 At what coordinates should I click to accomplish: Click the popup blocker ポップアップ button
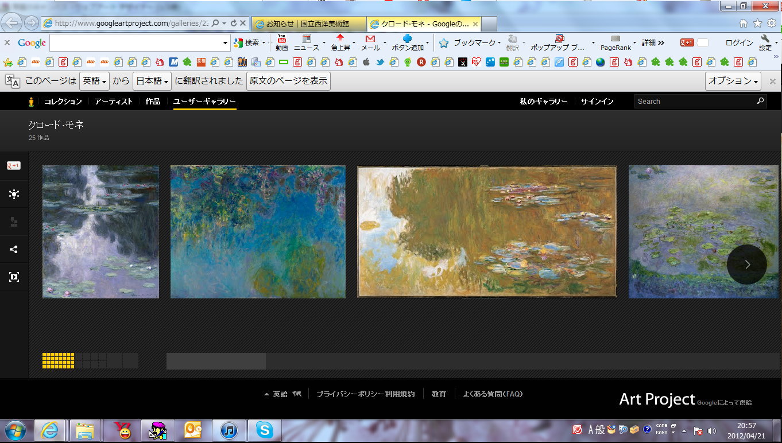click(x=558, y=42)
